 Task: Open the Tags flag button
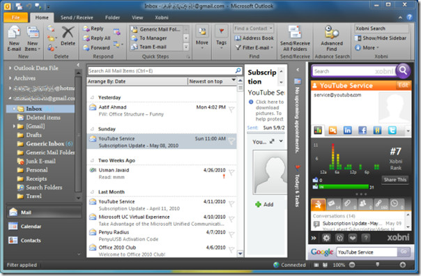[x=221, y=38]
